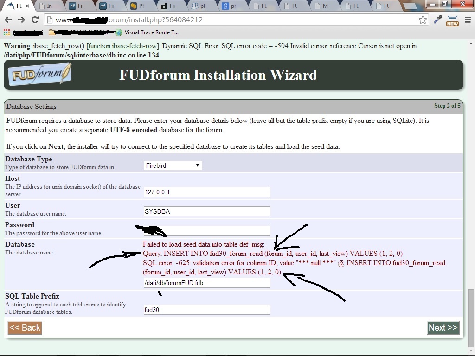
Task: Click the 'Host' field label
Action: click(13, 178)
